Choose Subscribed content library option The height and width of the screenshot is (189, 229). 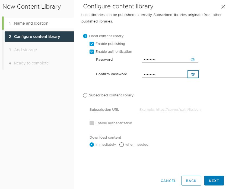point(85,95)
